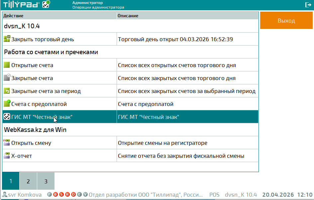Click the Tillypad logo

click(x=21, y=4)
